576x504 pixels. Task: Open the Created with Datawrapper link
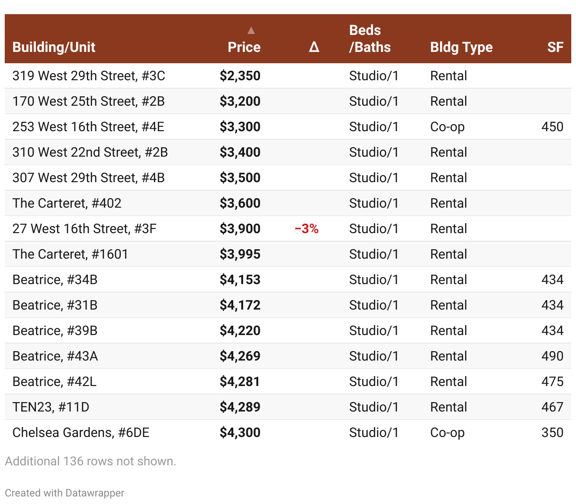(65, 493)
